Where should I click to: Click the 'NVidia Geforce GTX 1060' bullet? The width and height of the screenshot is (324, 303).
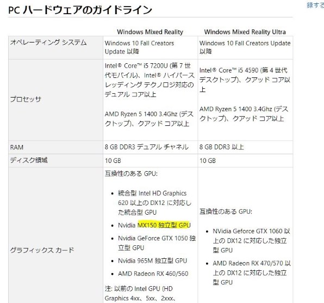(252, 241)
